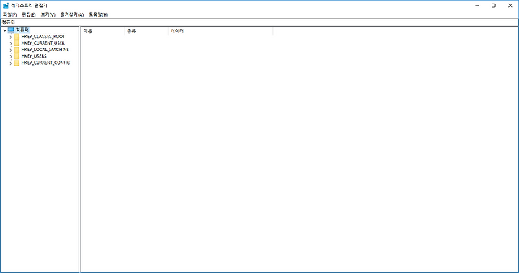
Task: Open the 즐겨찾기(A) menu
Action: coord(72,15)
